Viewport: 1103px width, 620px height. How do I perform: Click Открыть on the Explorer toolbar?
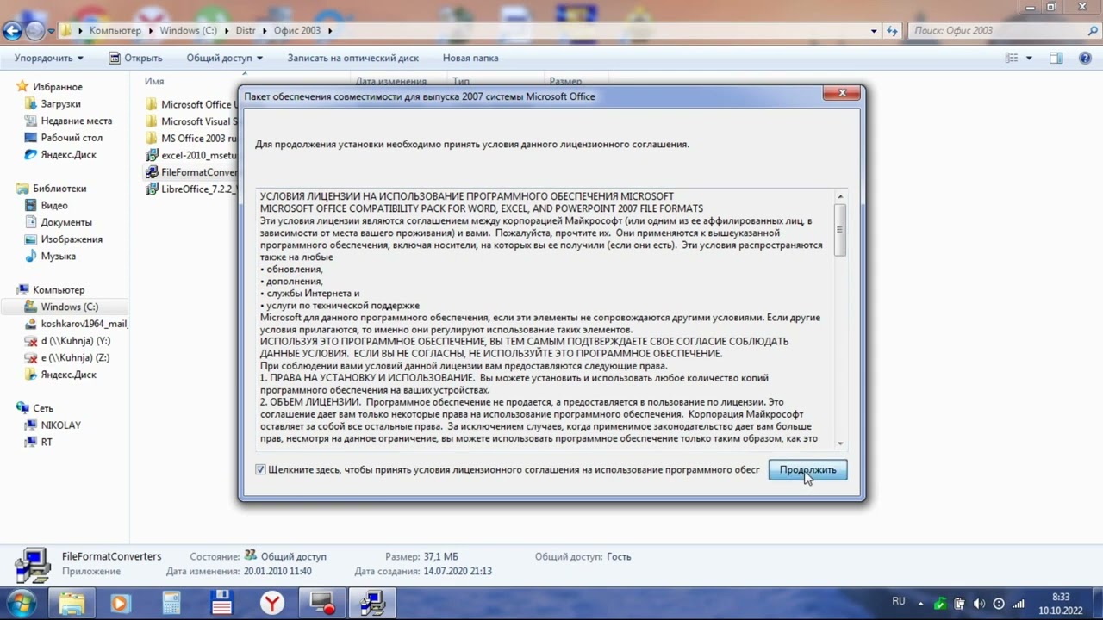[x=135, y=58]
